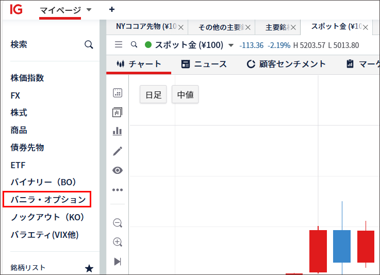Jump to latest candle with skip-forward icon

point(118,262)
